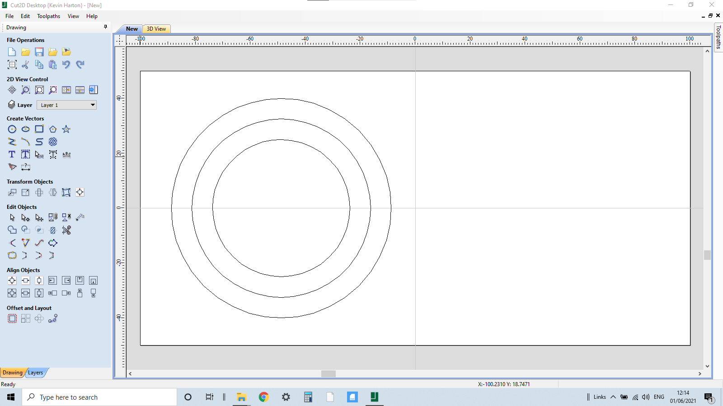
Task: Select the Node Editing tool
Action: pyautogui.click(x=26, y=217)
